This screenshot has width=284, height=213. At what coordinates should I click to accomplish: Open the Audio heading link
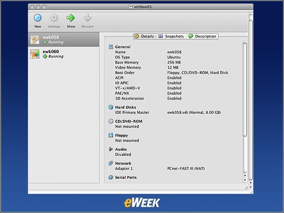coord(121,149)
